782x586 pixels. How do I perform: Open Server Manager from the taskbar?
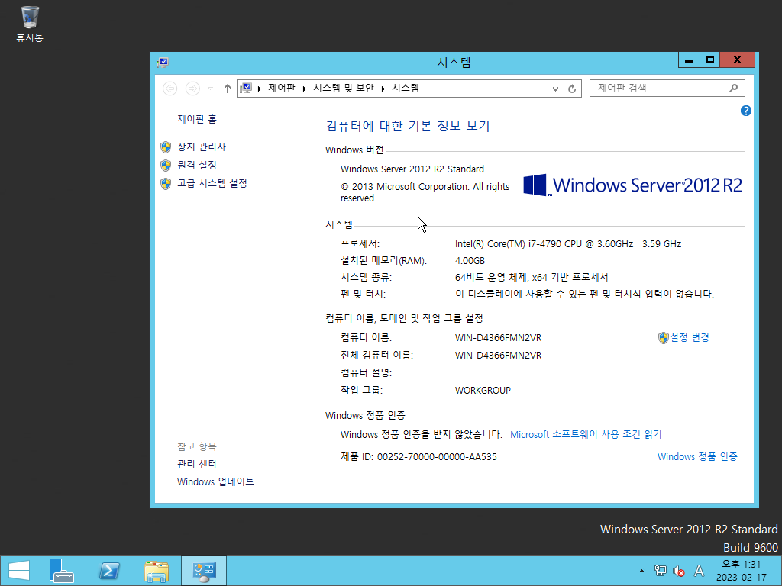pyautogui.click(x=62, y=571)
